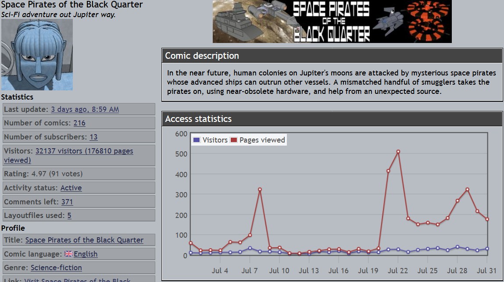Click the Jul 29 pages viewed peak
This screenshot has width=504, height=282.
(x=467, y=189)
